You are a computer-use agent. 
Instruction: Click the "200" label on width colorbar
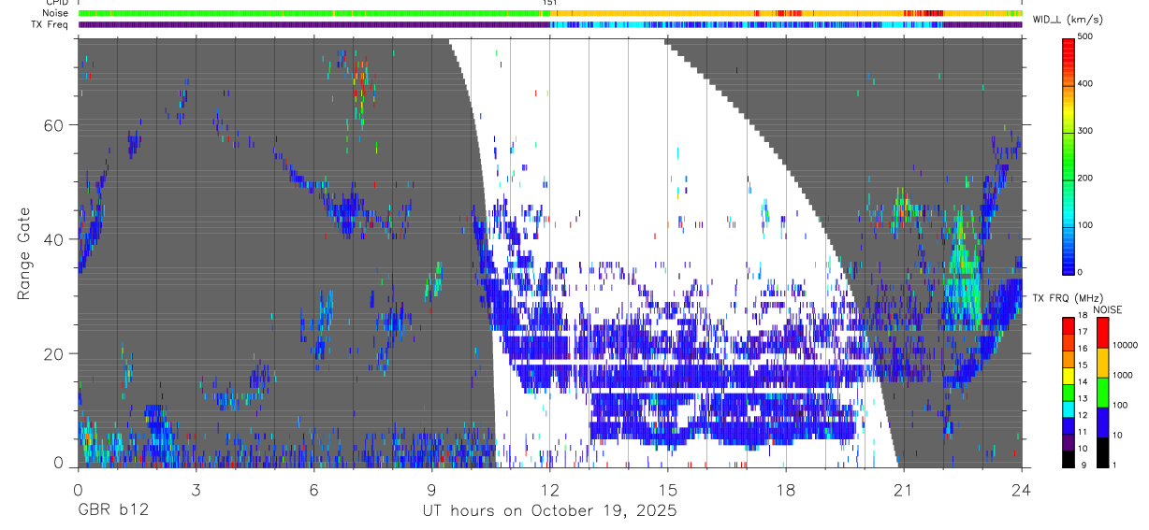click(x=1084, y=178)
